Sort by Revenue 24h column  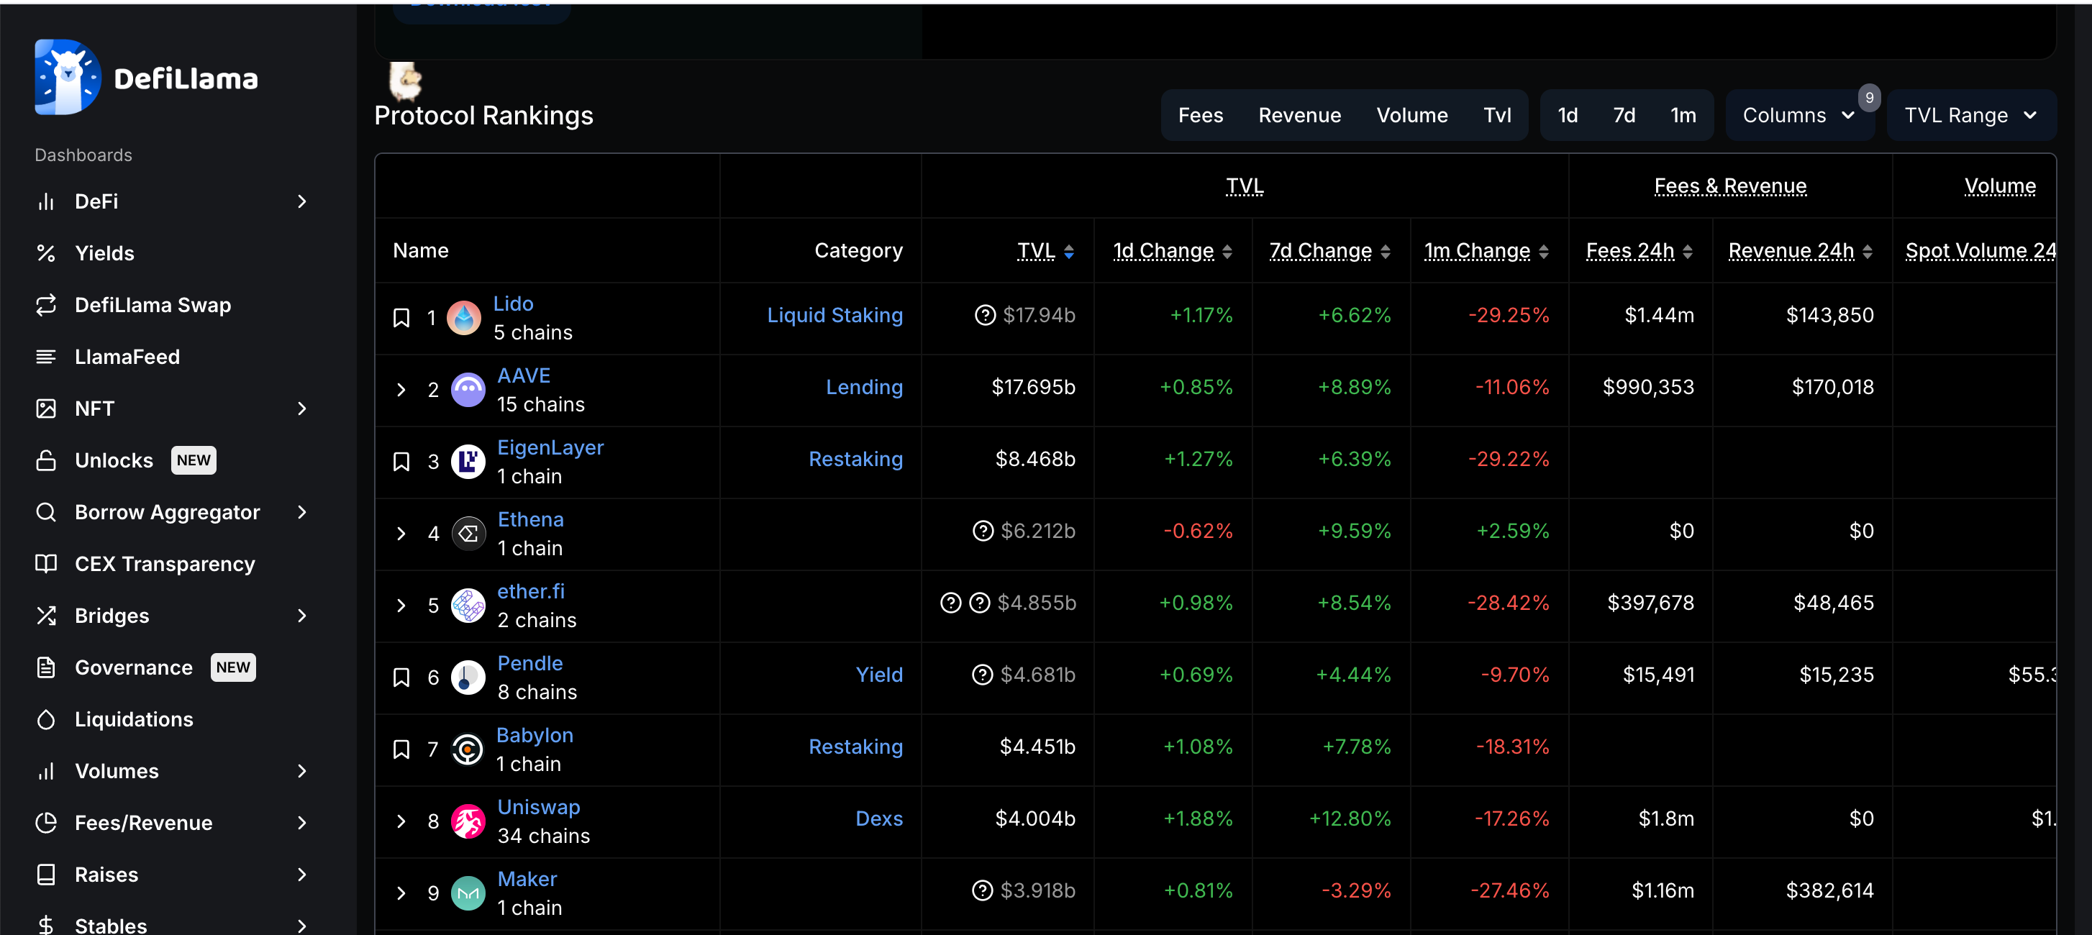1800,251
